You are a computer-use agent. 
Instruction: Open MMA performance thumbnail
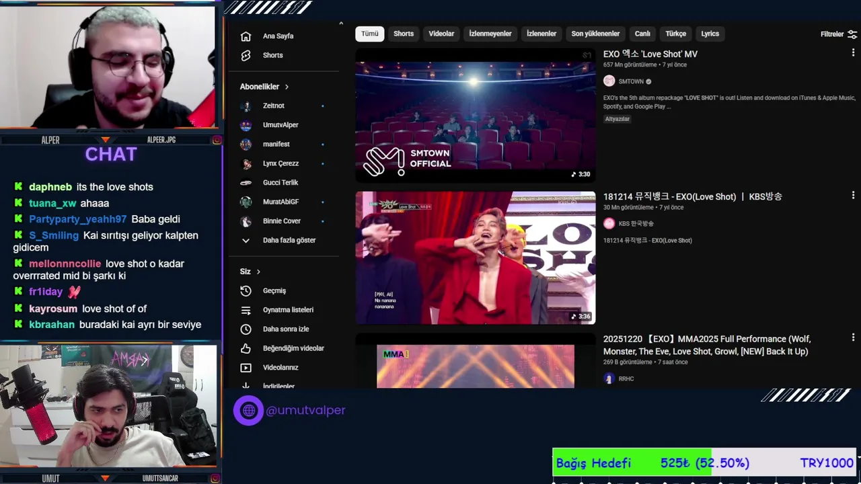[x=476, y=361]
